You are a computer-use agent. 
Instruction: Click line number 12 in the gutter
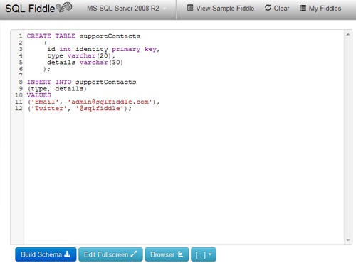(x=19, y=108)
